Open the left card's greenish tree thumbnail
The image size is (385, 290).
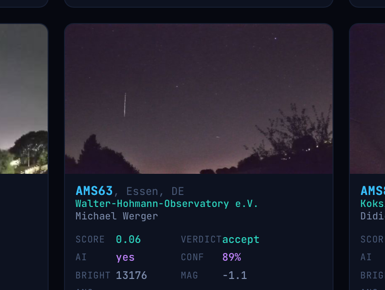click(24, 99)
